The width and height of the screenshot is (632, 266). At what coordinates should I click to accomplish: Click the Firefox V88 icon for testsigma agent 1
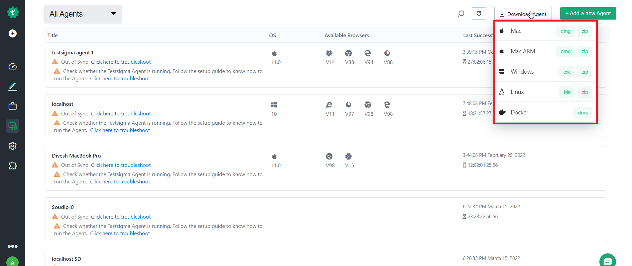click(387, 53)
